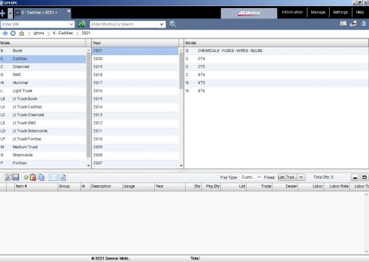Screen dimensions: 369x262
Task: Select Hummer in the Make list
Action: pyautogui.click(x=43, y=83)
